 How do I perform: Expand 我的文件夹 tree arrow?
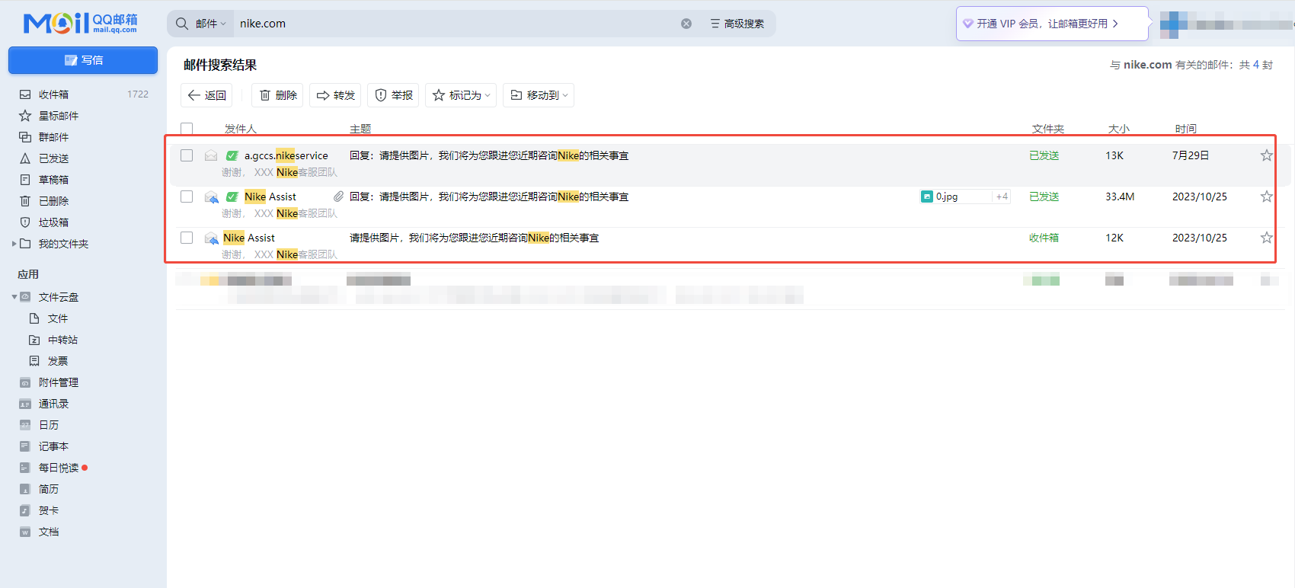[x=14, y=244]
